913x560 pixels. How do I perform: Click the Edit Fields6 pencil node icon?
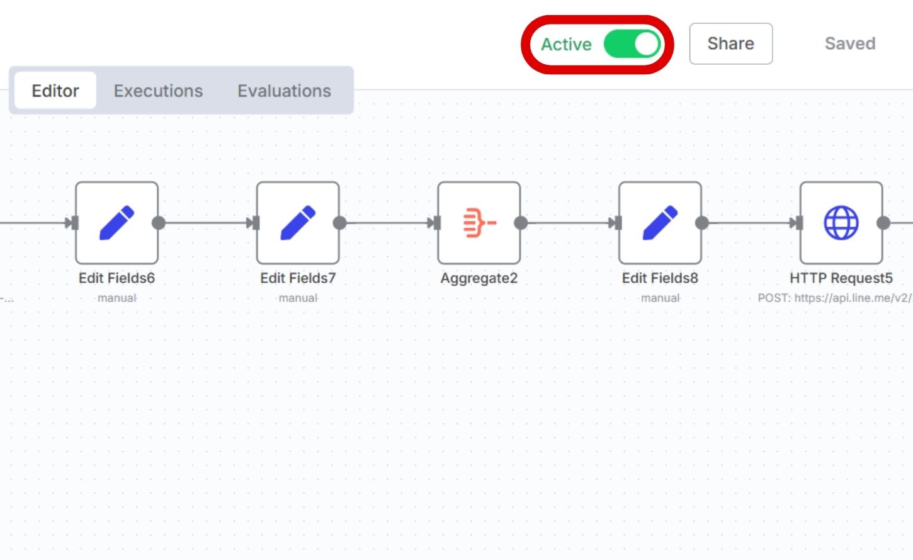point(116,223)
